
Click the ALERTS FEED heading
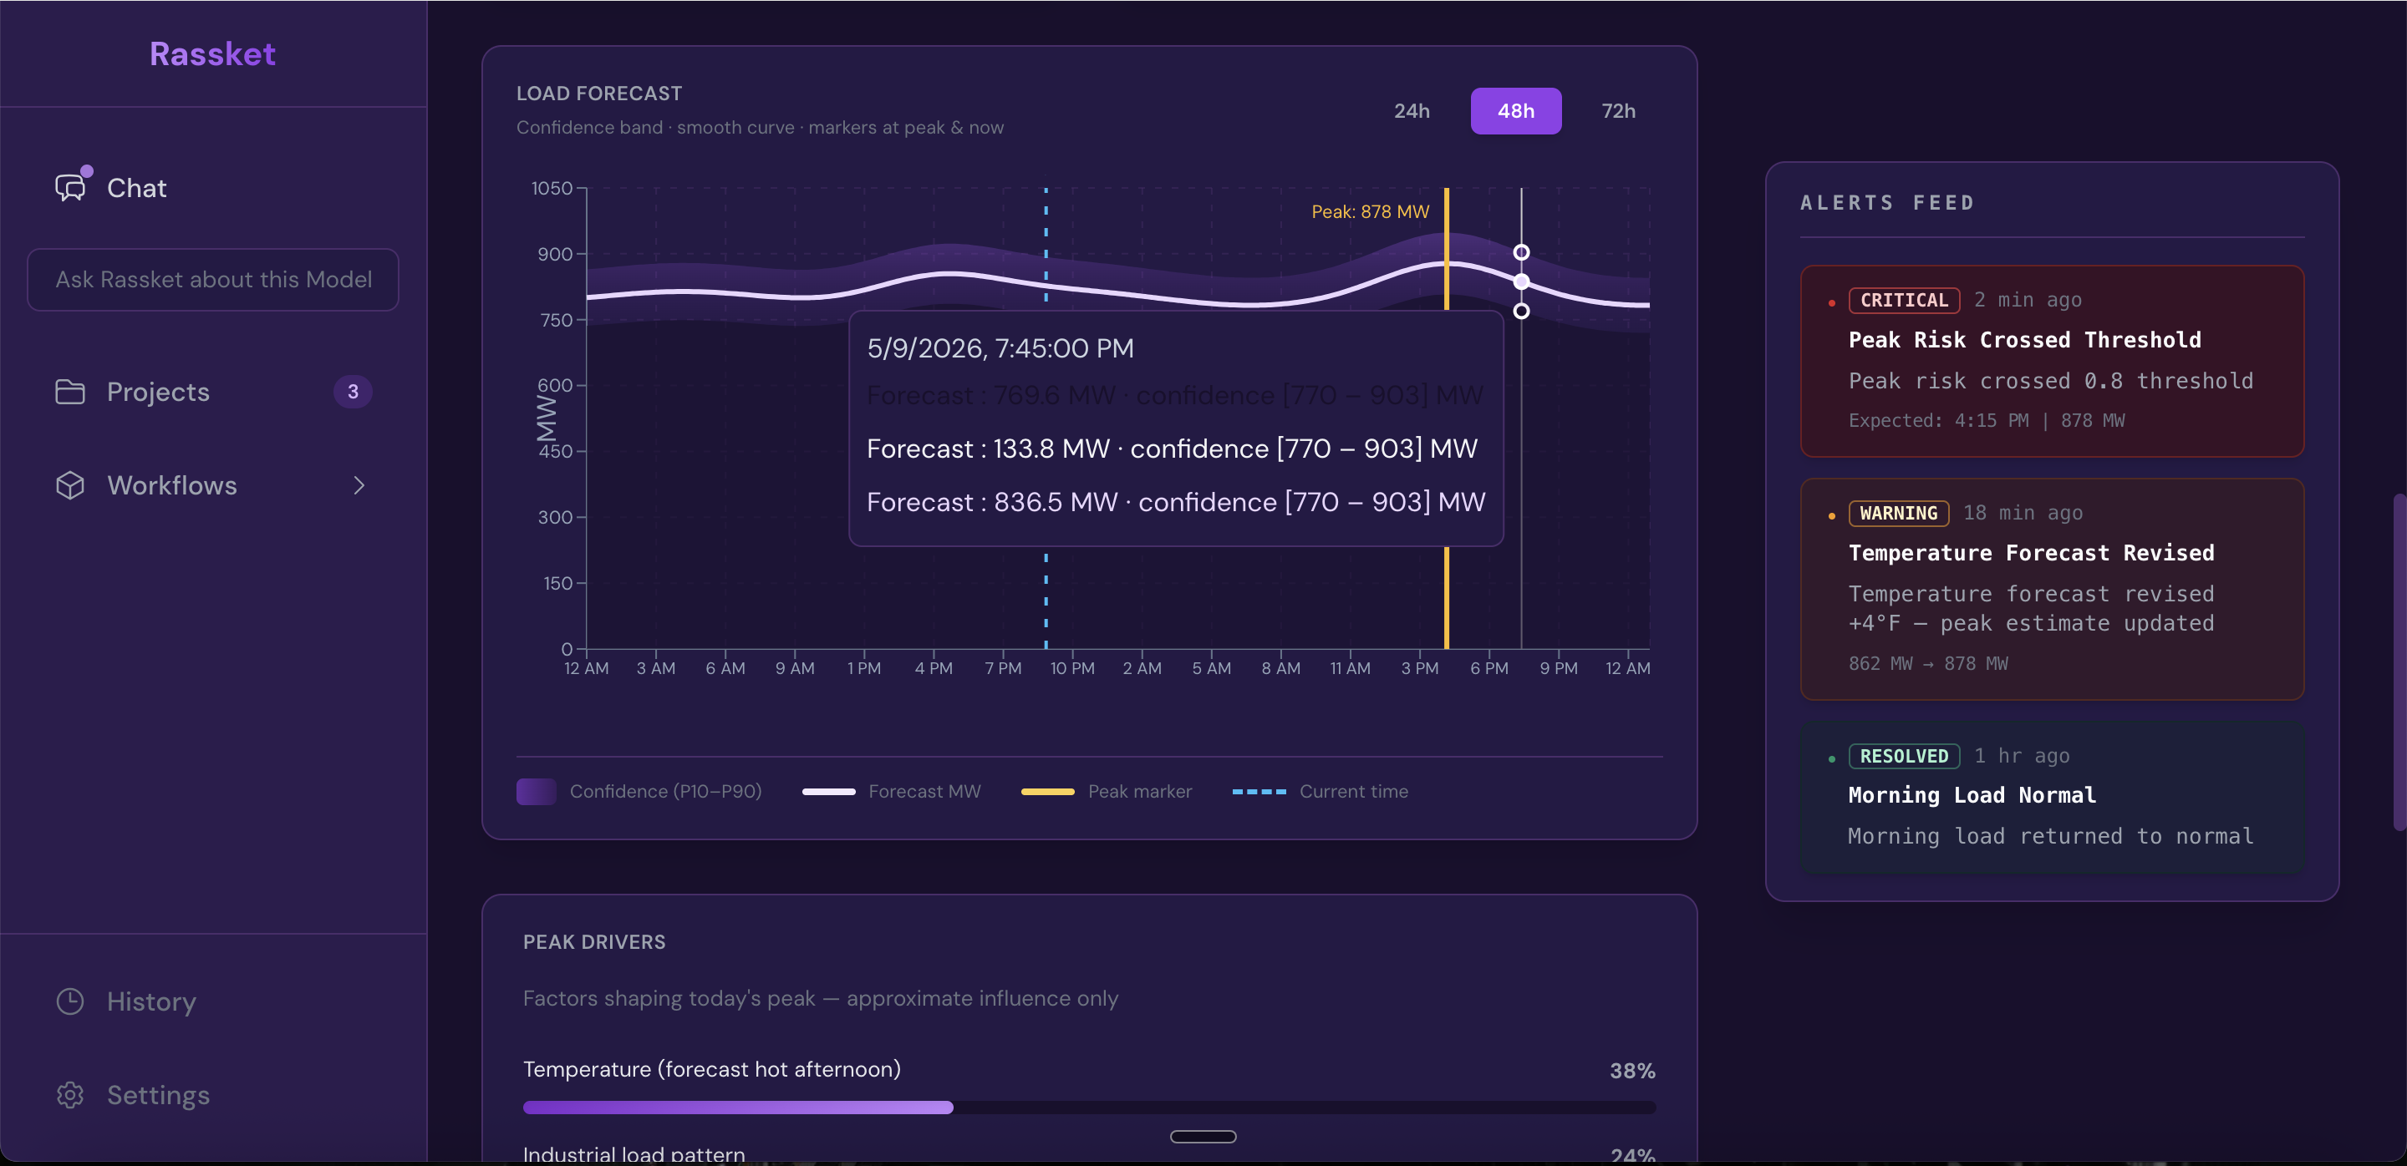pyautogui.click(x=1886, y=203)
